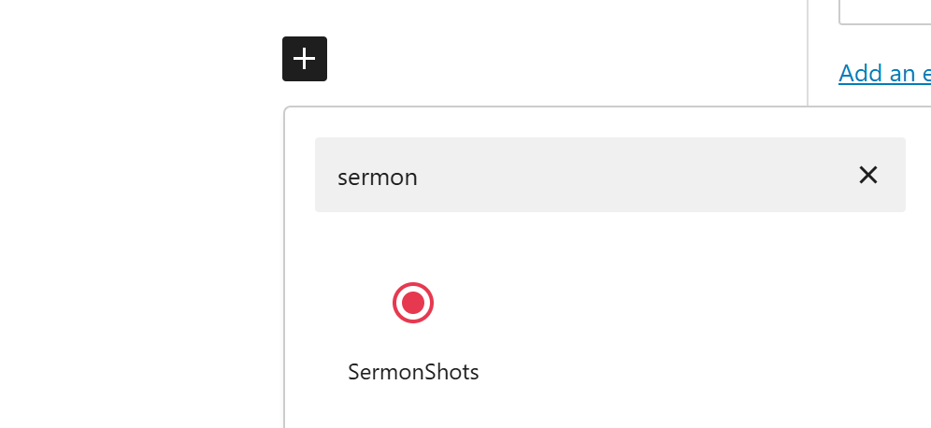Follow the blue underlined Add link
The height and width of the screenshot is (428, 931).
click(x=884, y=73)
